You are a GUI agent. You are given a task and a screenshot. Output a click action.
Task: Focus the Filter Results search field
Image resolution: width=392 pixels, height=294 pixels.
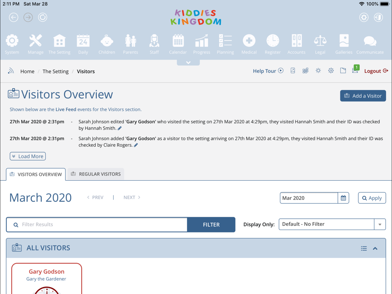tap(97, 225)
